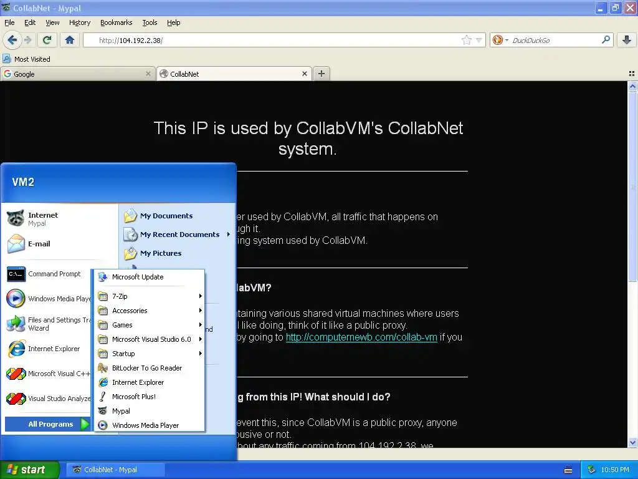Image resolution: width=638 pixels, height=479 pixels.
Task: Open the new tab plus button
Action: (321, 74)
